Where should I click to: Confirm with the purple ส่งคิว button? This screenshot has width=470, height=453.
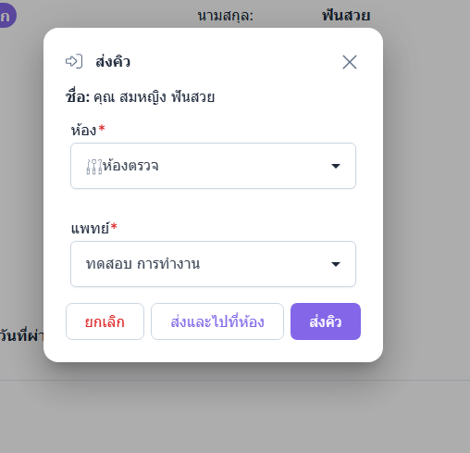(326, 321)
